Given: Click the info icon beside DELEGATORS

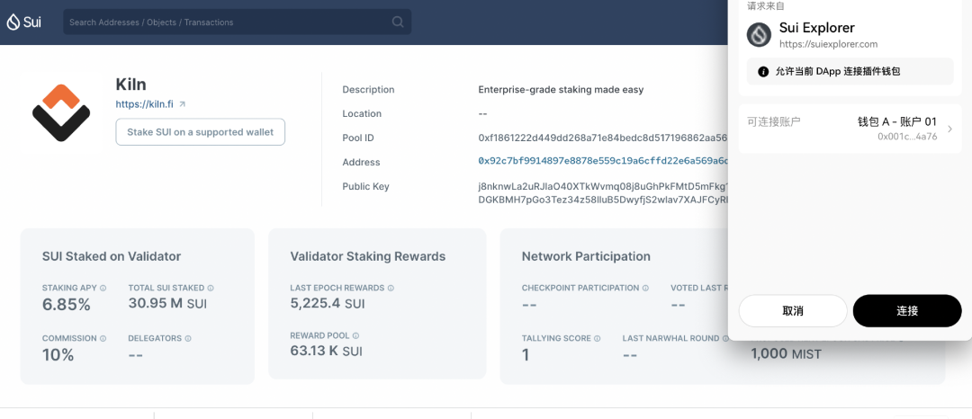Looking at the screenshot, I should [x=188, y=339].
